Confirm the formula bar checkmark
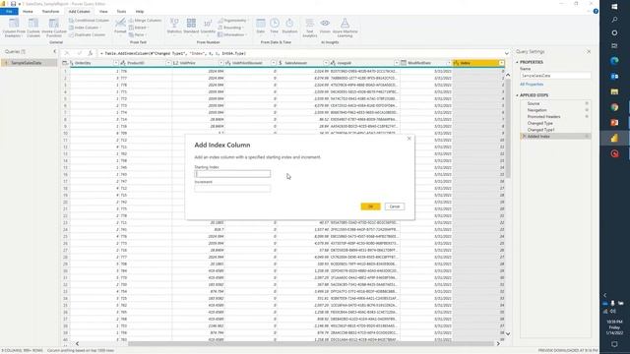The image size is (630, 354). (x=79, y=53)
